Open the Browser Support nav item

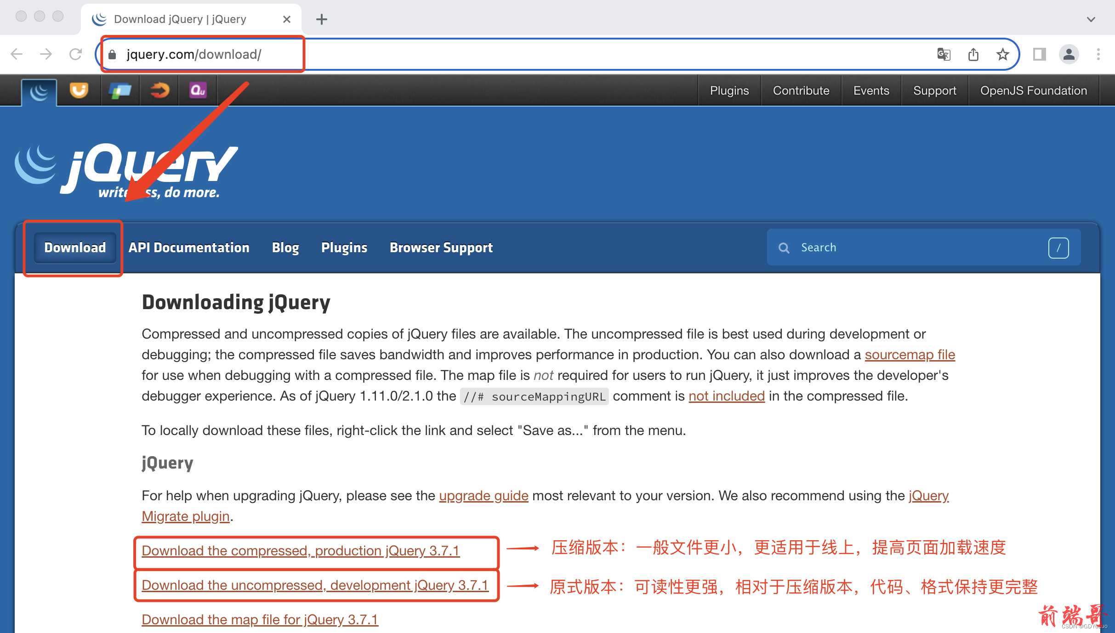(441, 248)
